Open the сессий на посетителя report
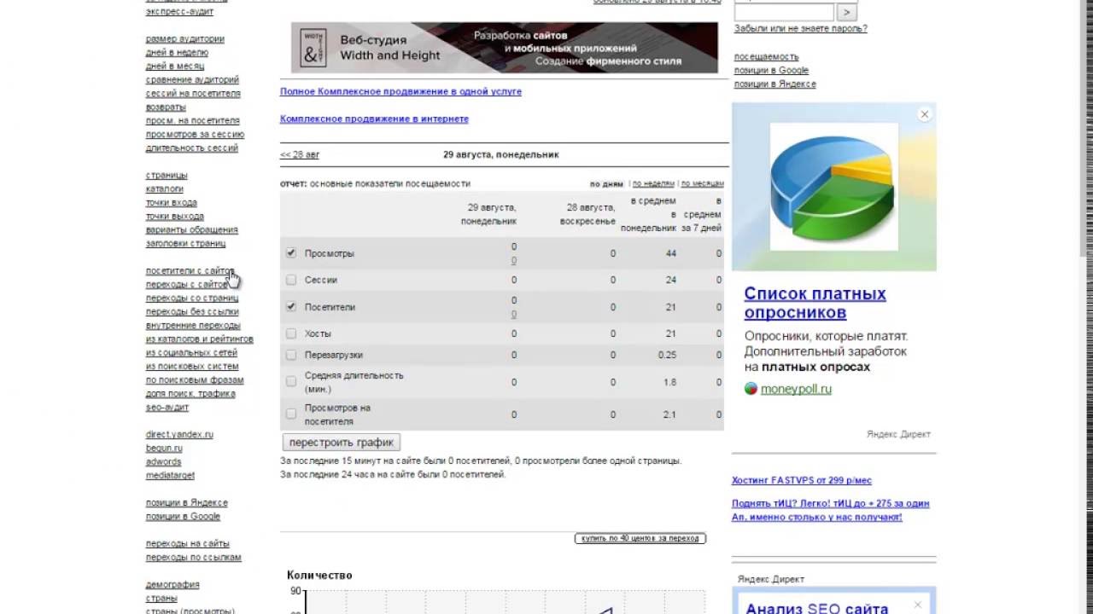 [193, 93]
